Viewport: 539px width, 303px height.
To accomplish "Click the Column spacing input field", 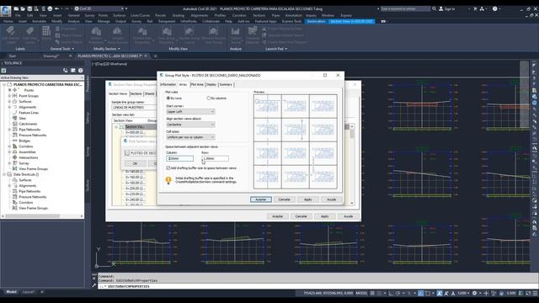I will tap(179, 158).
